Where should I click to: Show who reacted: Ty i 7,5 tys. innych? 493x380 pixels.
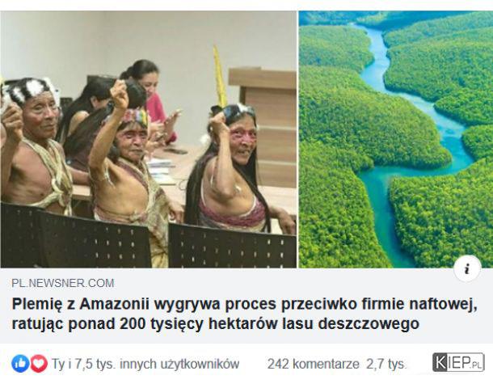145,364
